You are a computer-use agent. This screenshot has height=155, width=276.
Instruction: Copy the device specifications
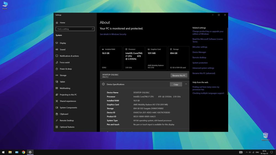(176, 84)
